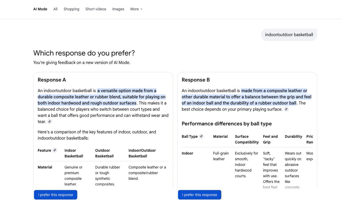
Task: Click the 'Material' column header in Response B
Action: 220,136
